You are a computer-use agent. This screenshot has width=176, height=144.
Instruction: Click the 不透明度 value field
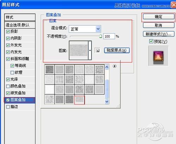109,36
